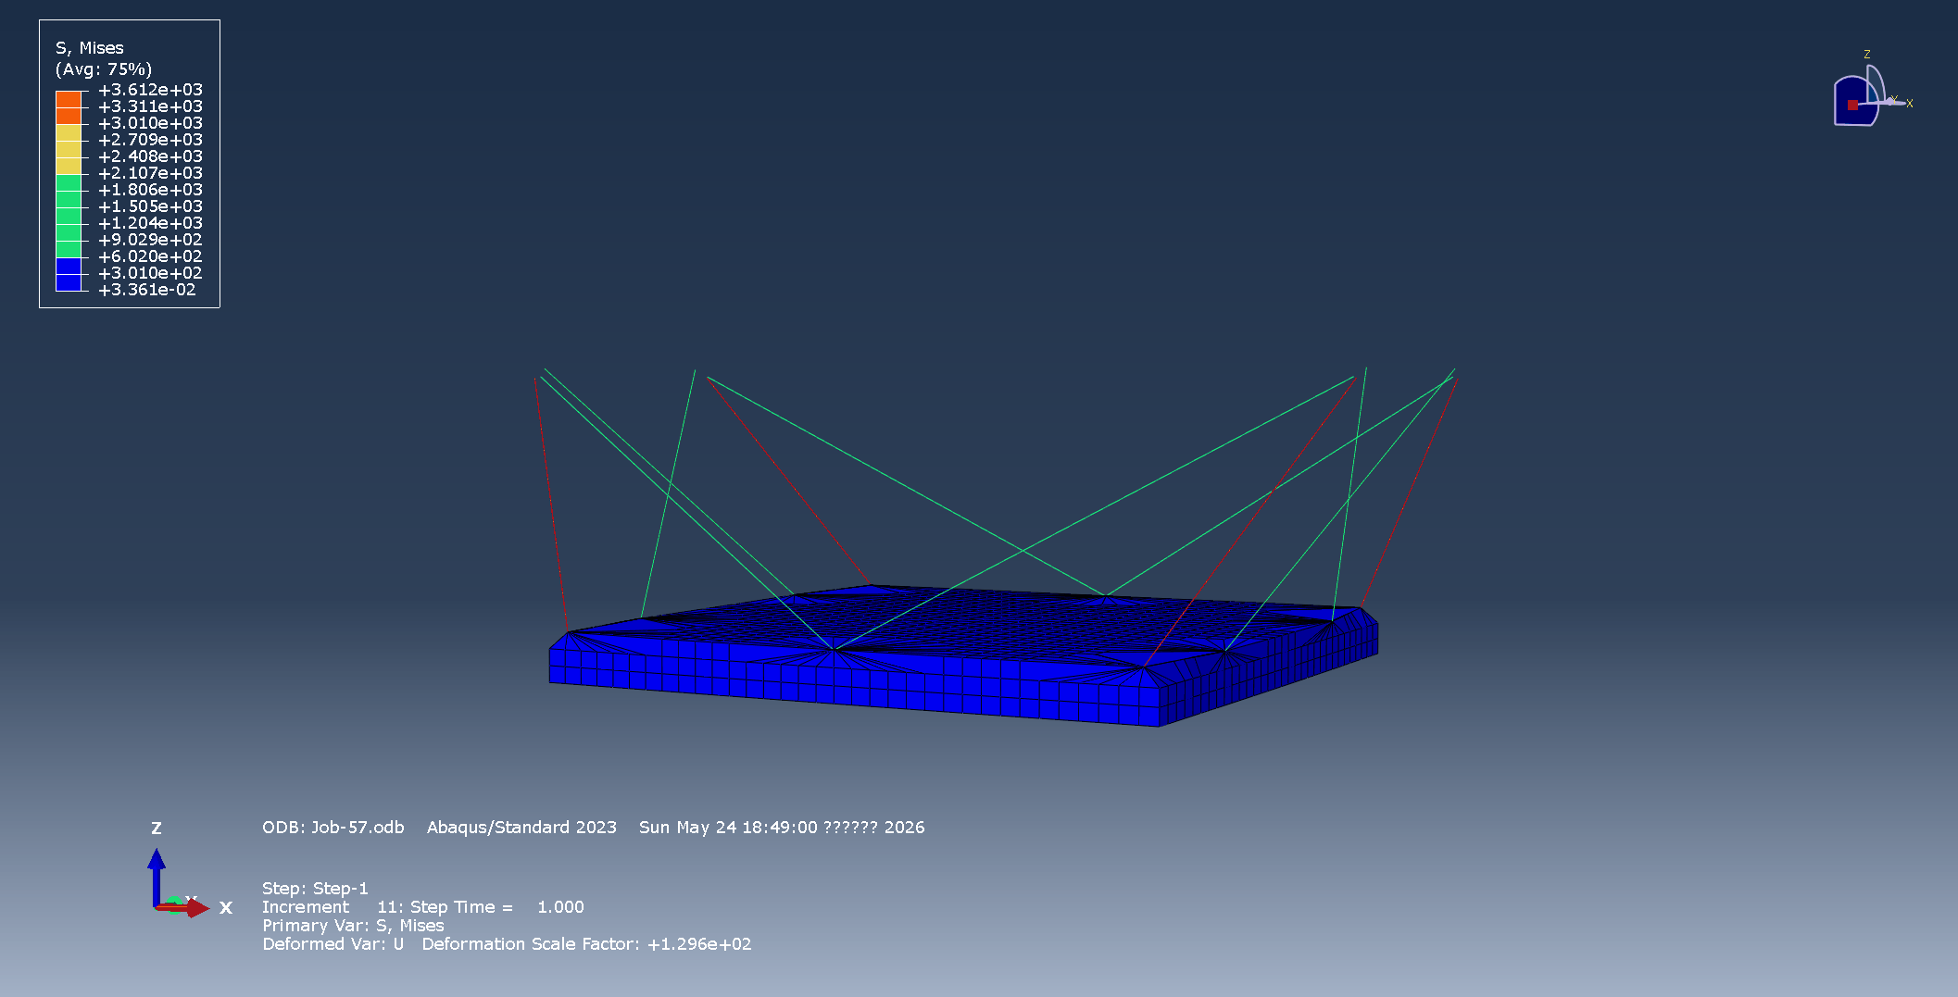The height and width of the screenshot is (997, 1958).
Task: Click the ODB: Job-57.odb title block text
Action: pos(333,828)
